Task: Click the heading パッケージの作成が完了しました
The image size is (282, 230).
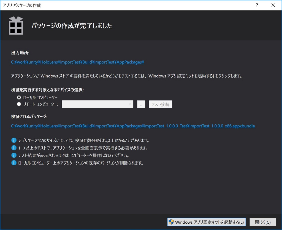Action: click(72, 26)
